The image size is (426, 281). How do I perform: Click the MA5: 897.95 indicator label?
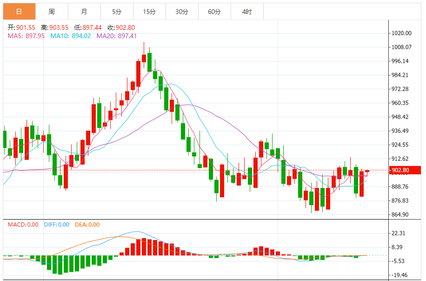coord(26,36)
